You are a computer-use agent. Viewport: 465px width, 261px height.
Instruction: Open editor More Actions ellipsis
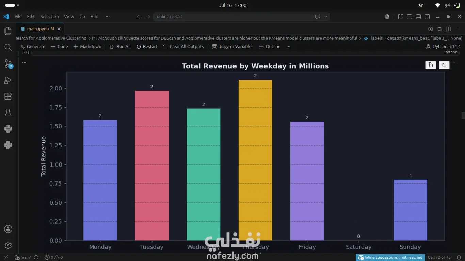457,29
